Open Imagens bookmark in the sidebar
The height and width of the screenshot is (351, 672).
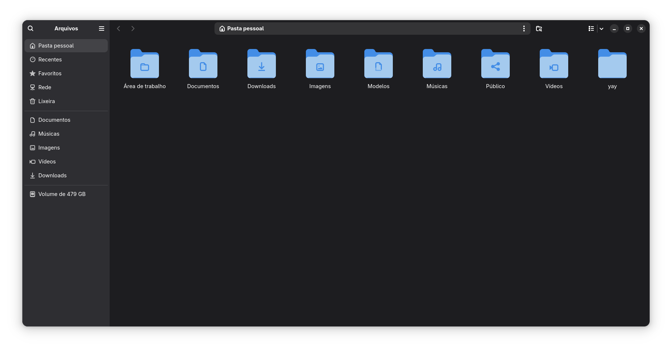66,148
